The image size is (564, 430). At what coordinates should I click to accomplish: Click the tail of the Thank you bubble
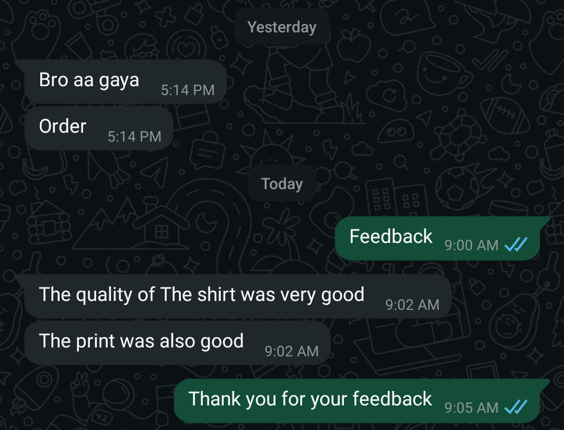(544, 383)
